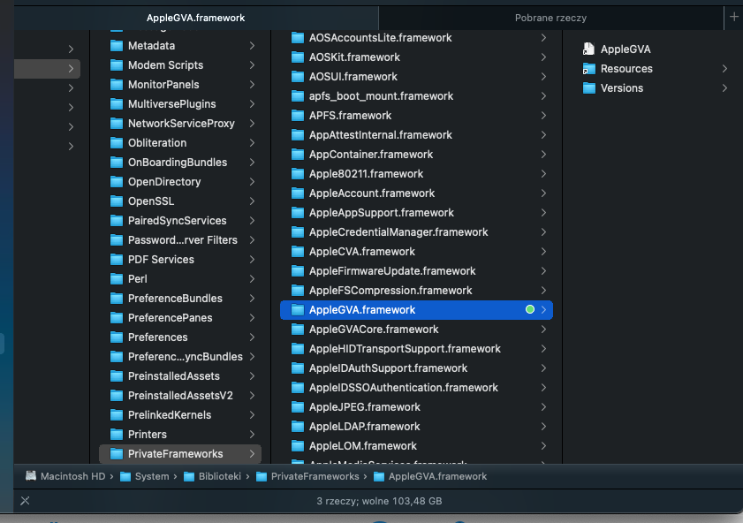Select AppleCredentialManager.framework row
743x523 pixels.
[416, 232]
